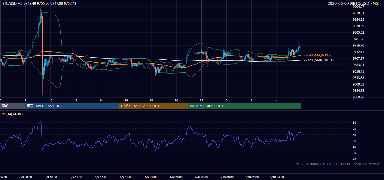The height and width of the screenshot is (180, 384).
Task: Click price axis value 9756.70
Action: point(359,45)
